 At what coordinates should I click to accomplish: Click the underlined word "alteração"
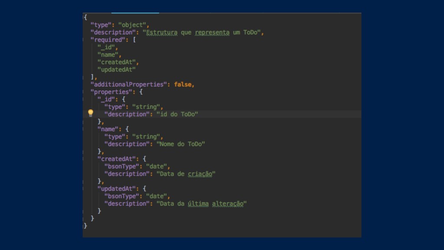coord(228,204)
